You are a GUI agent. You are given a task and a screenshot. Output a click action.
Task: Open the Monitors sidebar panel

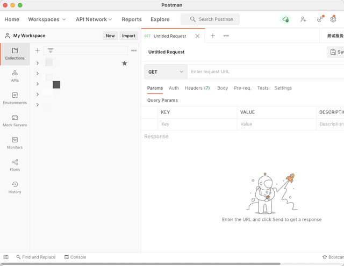pyautogui.click(x=15, y=142)
